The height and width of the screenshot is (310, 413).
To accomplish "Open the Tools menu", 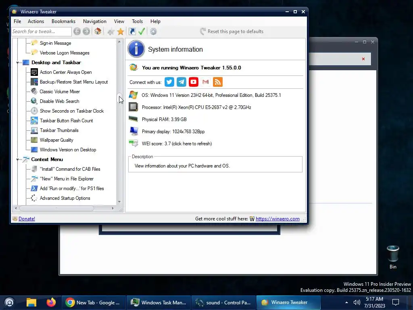I will click(x=137, y=21).
